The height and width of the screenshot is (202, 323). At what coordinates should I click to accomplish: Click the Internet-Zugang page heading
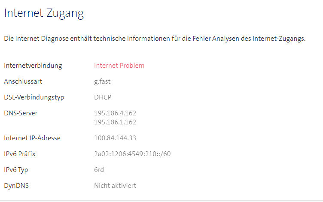(x=44, y=13)
